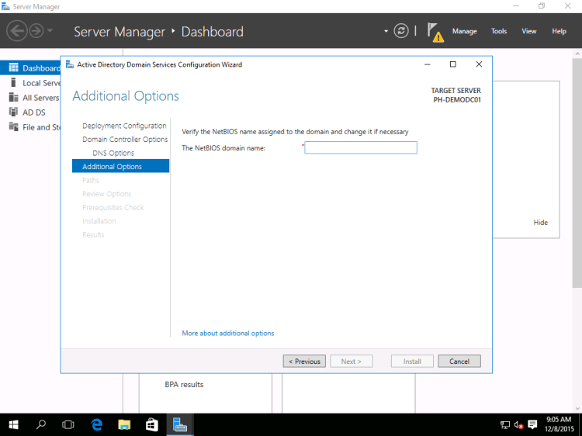This screenshot has height=436, width=582.
Task: Open the Manage menu
Action: (464, 32)
